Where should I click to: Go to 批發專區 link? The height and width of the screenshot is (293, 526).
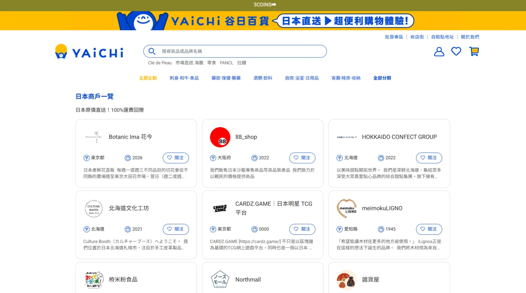tap(394, 37)
